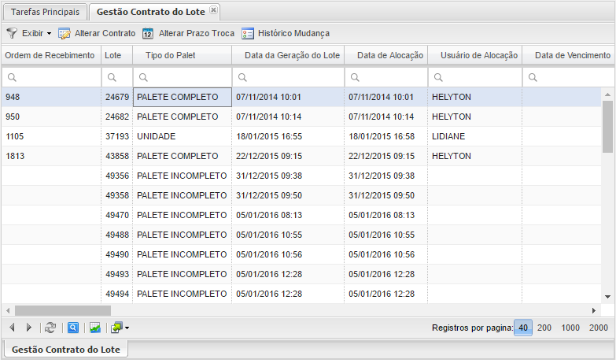Select 200 records per page
Image resolution: width=616 pixels, height=363 pixels.
click(x=544, y=328)
